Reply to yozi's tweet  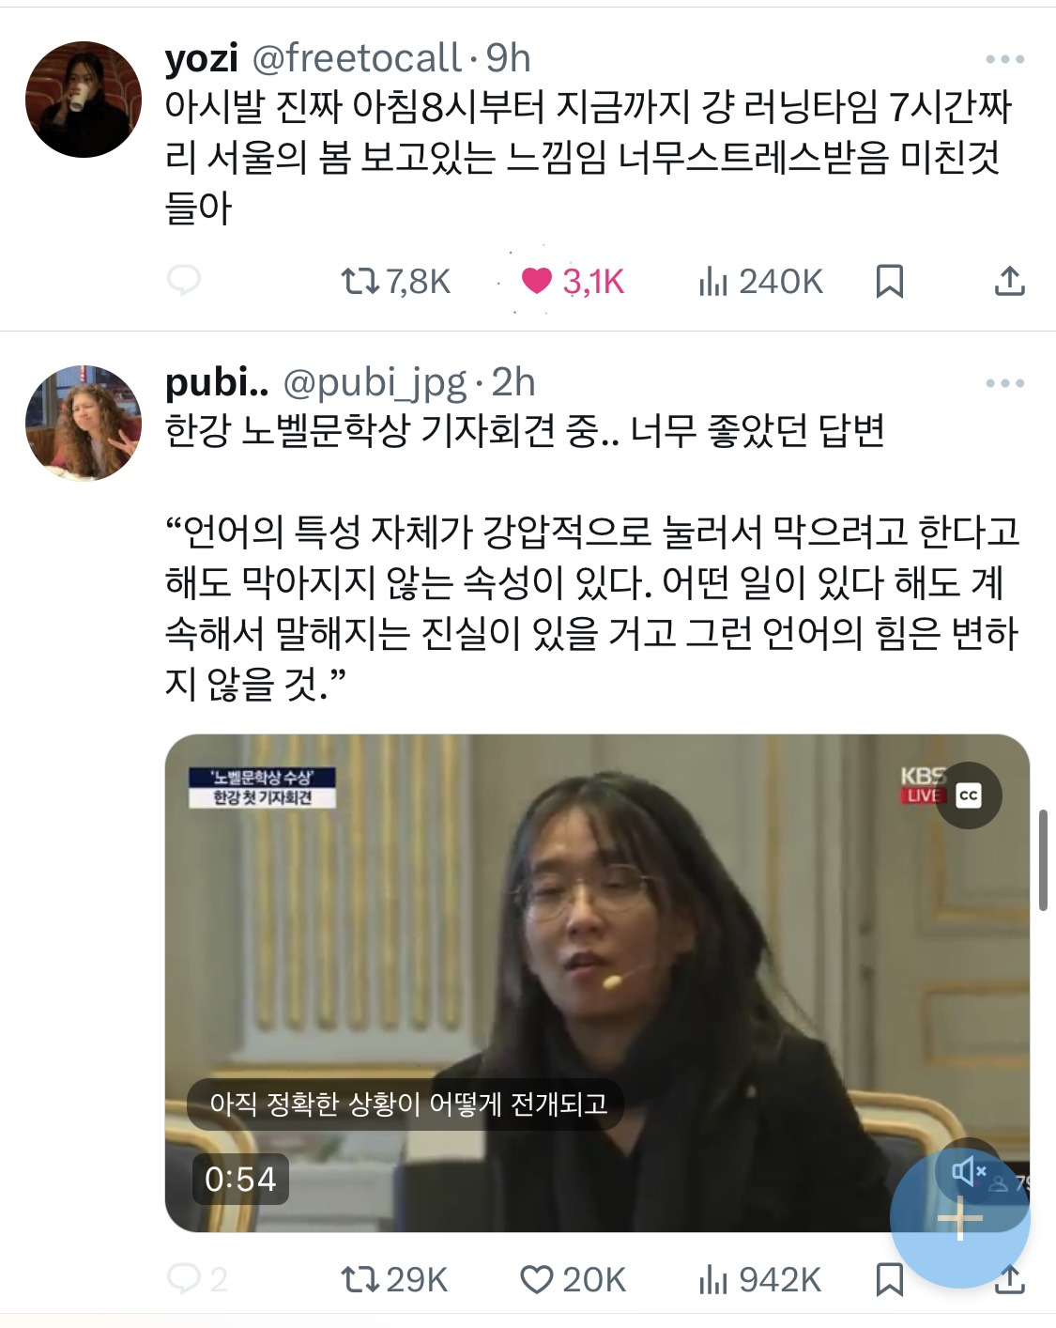tap(184, 281)
